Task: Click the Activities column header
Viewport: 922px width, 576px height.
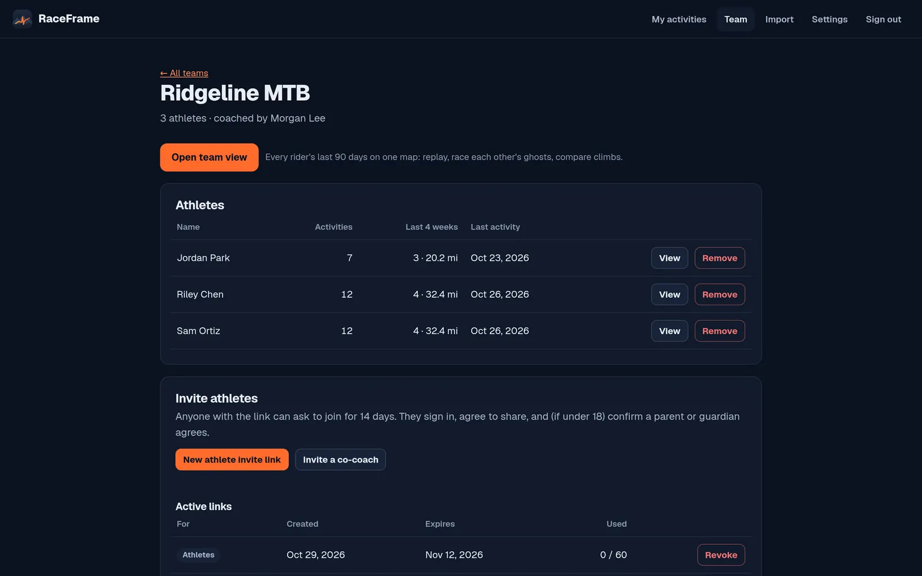Action: [x=334, y=227]
